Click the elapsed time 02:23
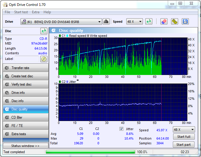 pyautogui.click(x=185, y=152)
